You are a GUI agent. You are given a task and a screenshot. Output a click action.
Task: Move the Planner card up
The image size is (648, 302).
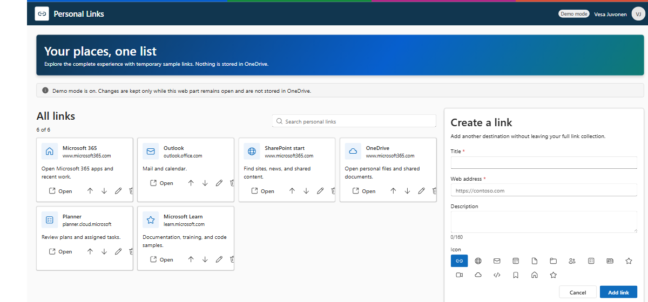click(x=90, y=251)
